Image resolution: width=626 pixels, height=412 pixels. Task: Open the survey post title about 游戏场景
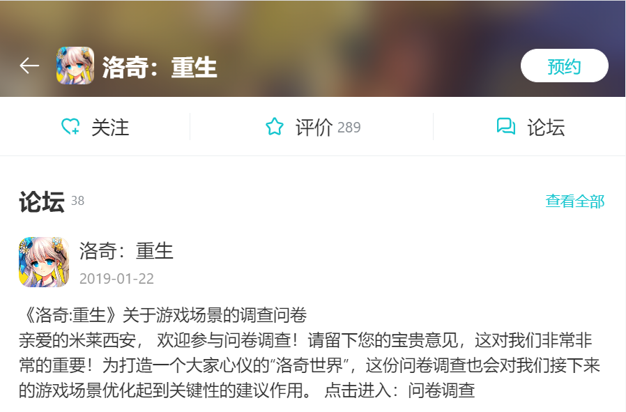(163, 315)
